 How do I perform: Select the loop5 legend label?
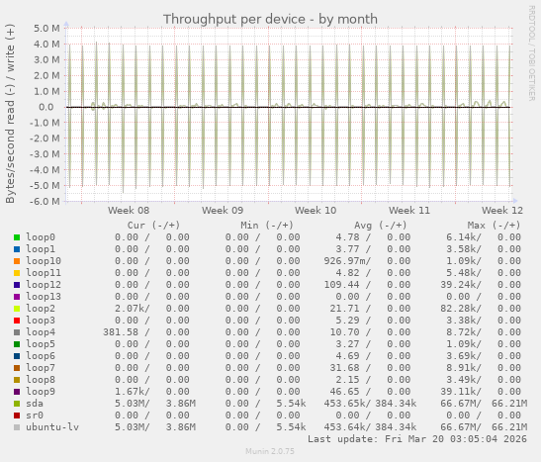click(x=41, y=343)
